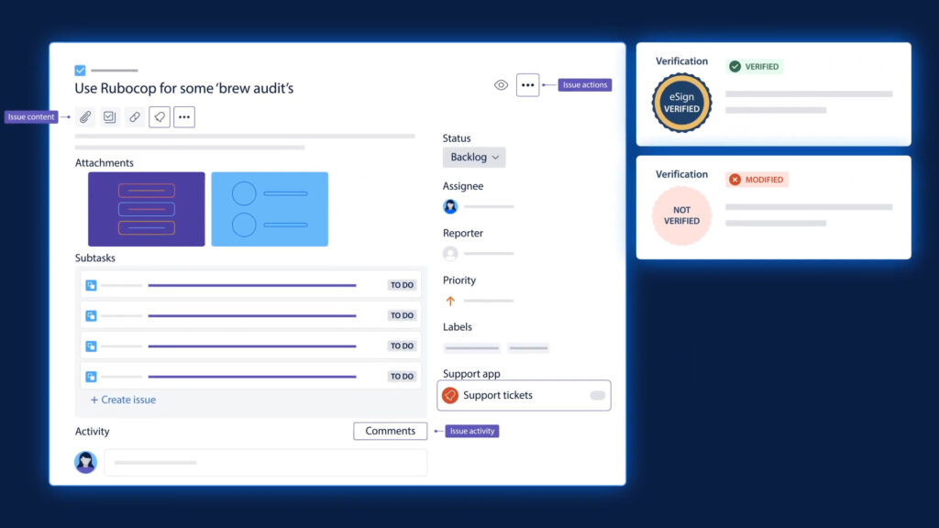Click the link icon in issue toolbar

tap(135, 117)
